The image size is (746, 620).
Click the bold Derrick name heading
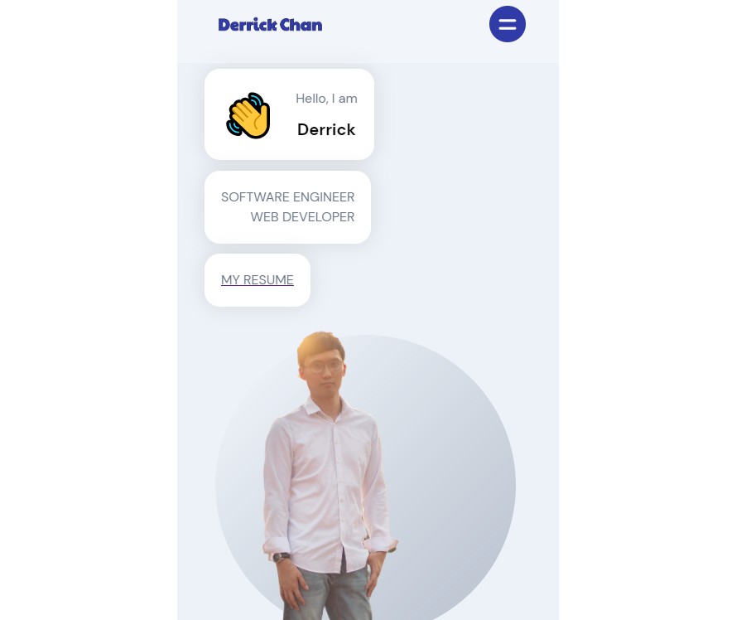(326, 129)
